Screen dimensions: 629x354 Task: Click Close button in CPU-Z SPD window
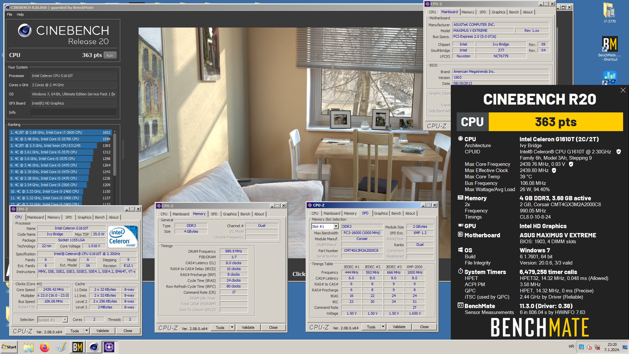[424, 327]
